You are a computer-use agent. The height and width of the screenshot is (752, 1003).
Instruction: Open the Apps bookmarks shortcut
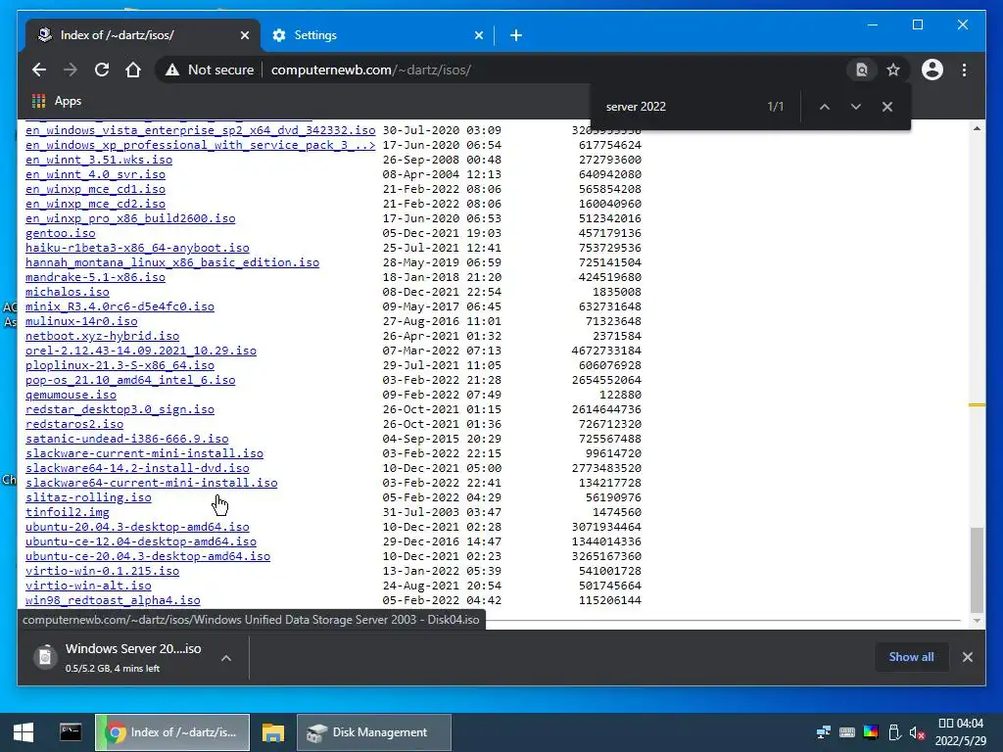pyautogui.click(x=56, y=101)
